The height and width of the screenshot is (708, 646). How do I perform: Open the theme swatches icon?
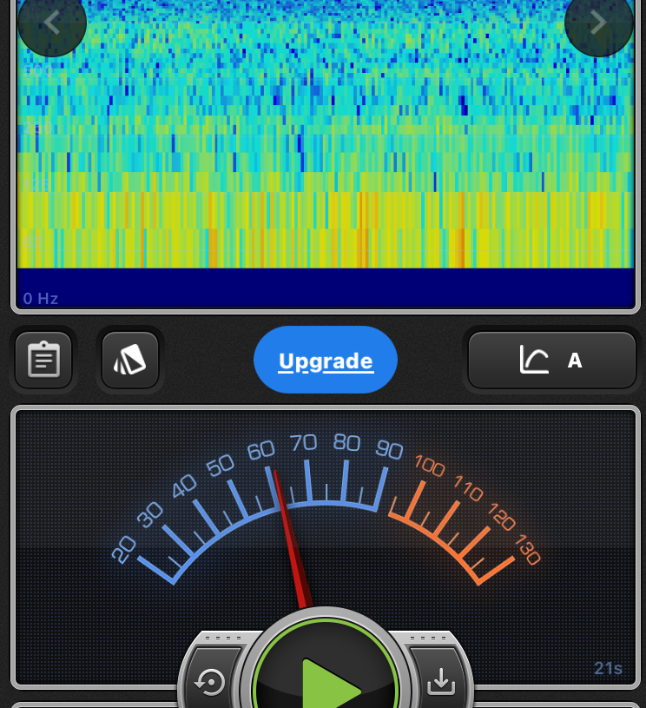pyautogui.click(x=130, y=360)
